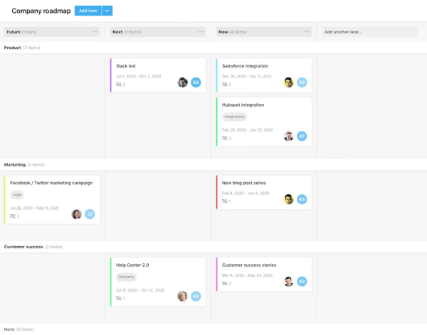Open the New blog post series card
Viewport: 427px width, 335px height.
(264, 193)
